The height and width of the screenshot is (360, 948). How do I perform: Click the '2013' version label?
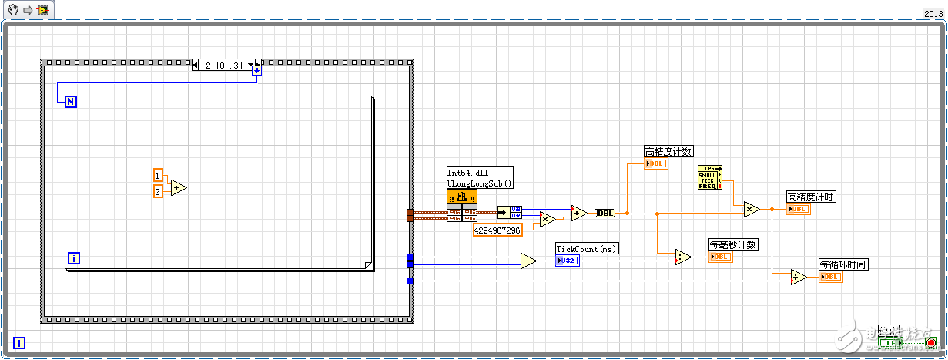click(933, 13)
